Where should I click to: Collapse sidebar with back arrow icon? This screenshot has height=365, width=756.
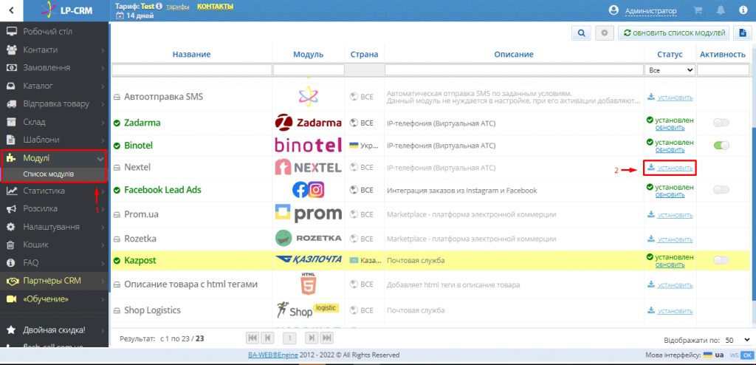click(11, 10)
